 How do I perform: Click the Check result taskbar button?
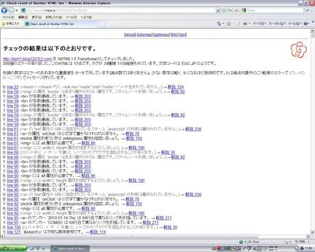(x=70, y=249)
